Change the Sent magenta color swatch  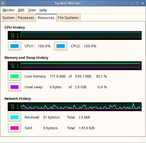point(15,128)
